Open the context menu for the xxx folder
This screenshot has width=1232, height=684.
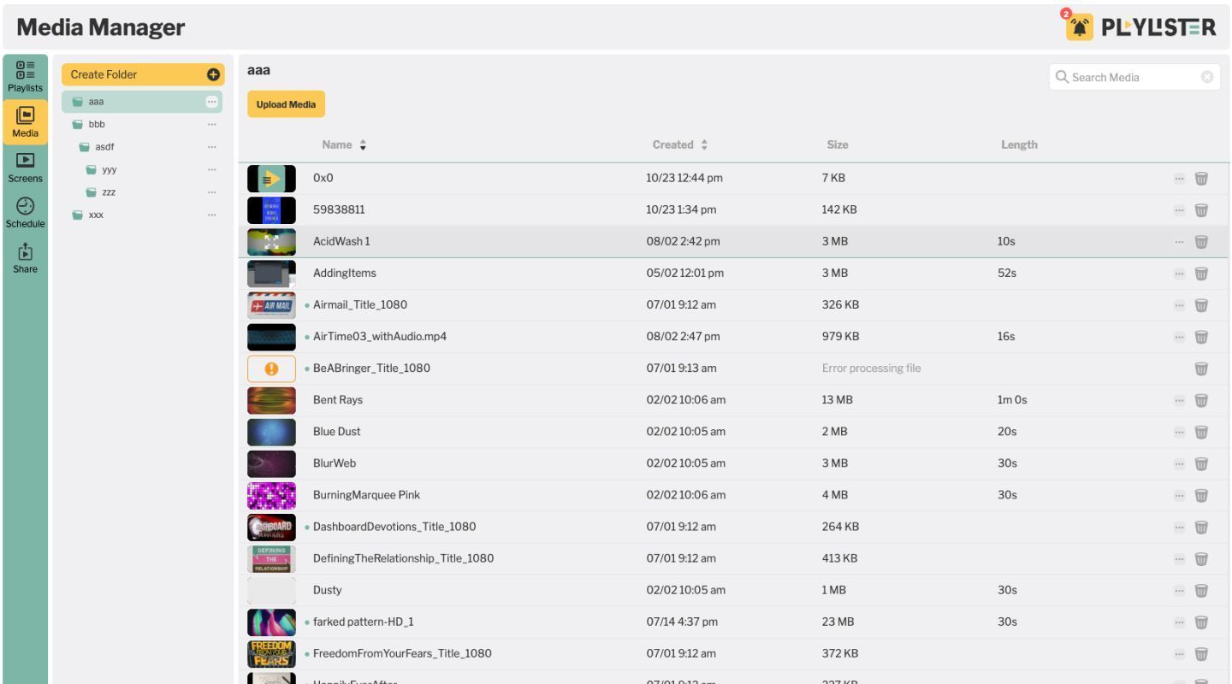click(211, 215)
